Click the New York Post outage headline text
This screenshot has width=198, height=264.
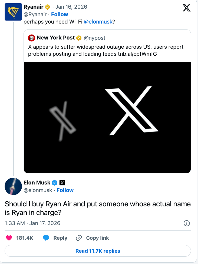pos(106,50)
